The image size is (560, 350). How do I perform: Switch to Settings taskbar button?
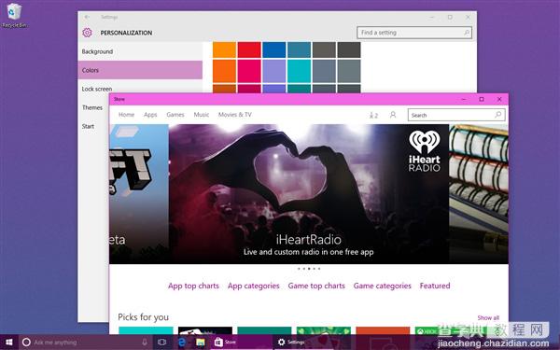point(304,343)
